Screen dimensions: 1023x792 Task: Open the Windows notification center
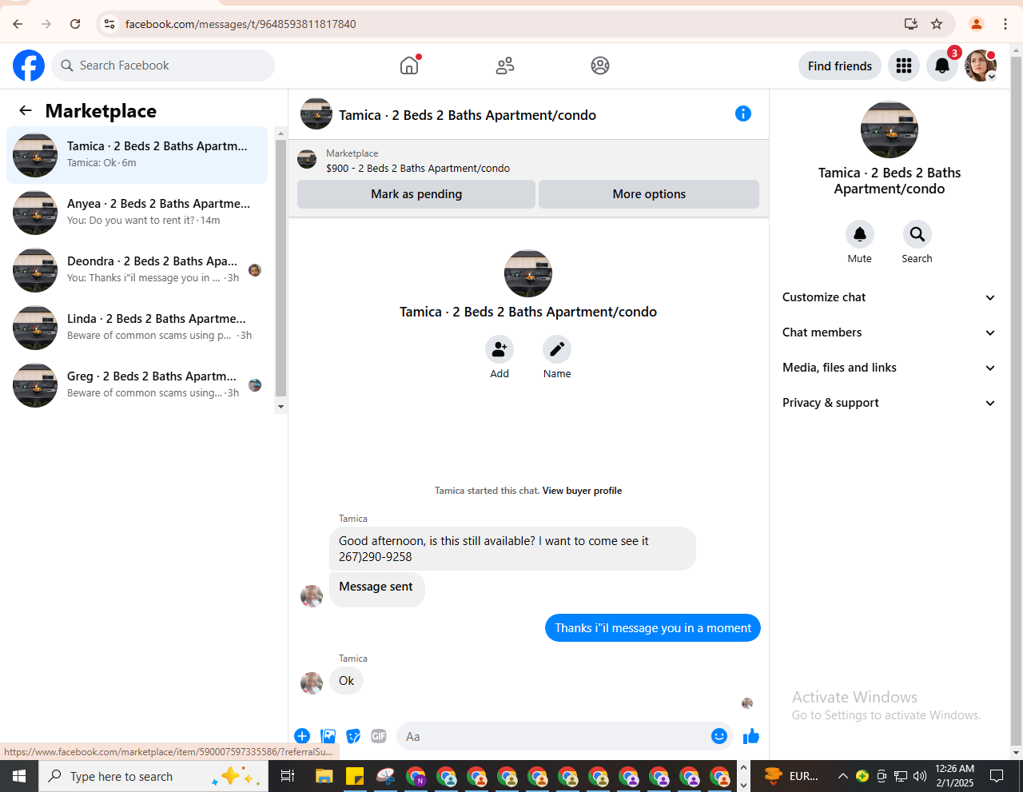[x=997, y=776]
